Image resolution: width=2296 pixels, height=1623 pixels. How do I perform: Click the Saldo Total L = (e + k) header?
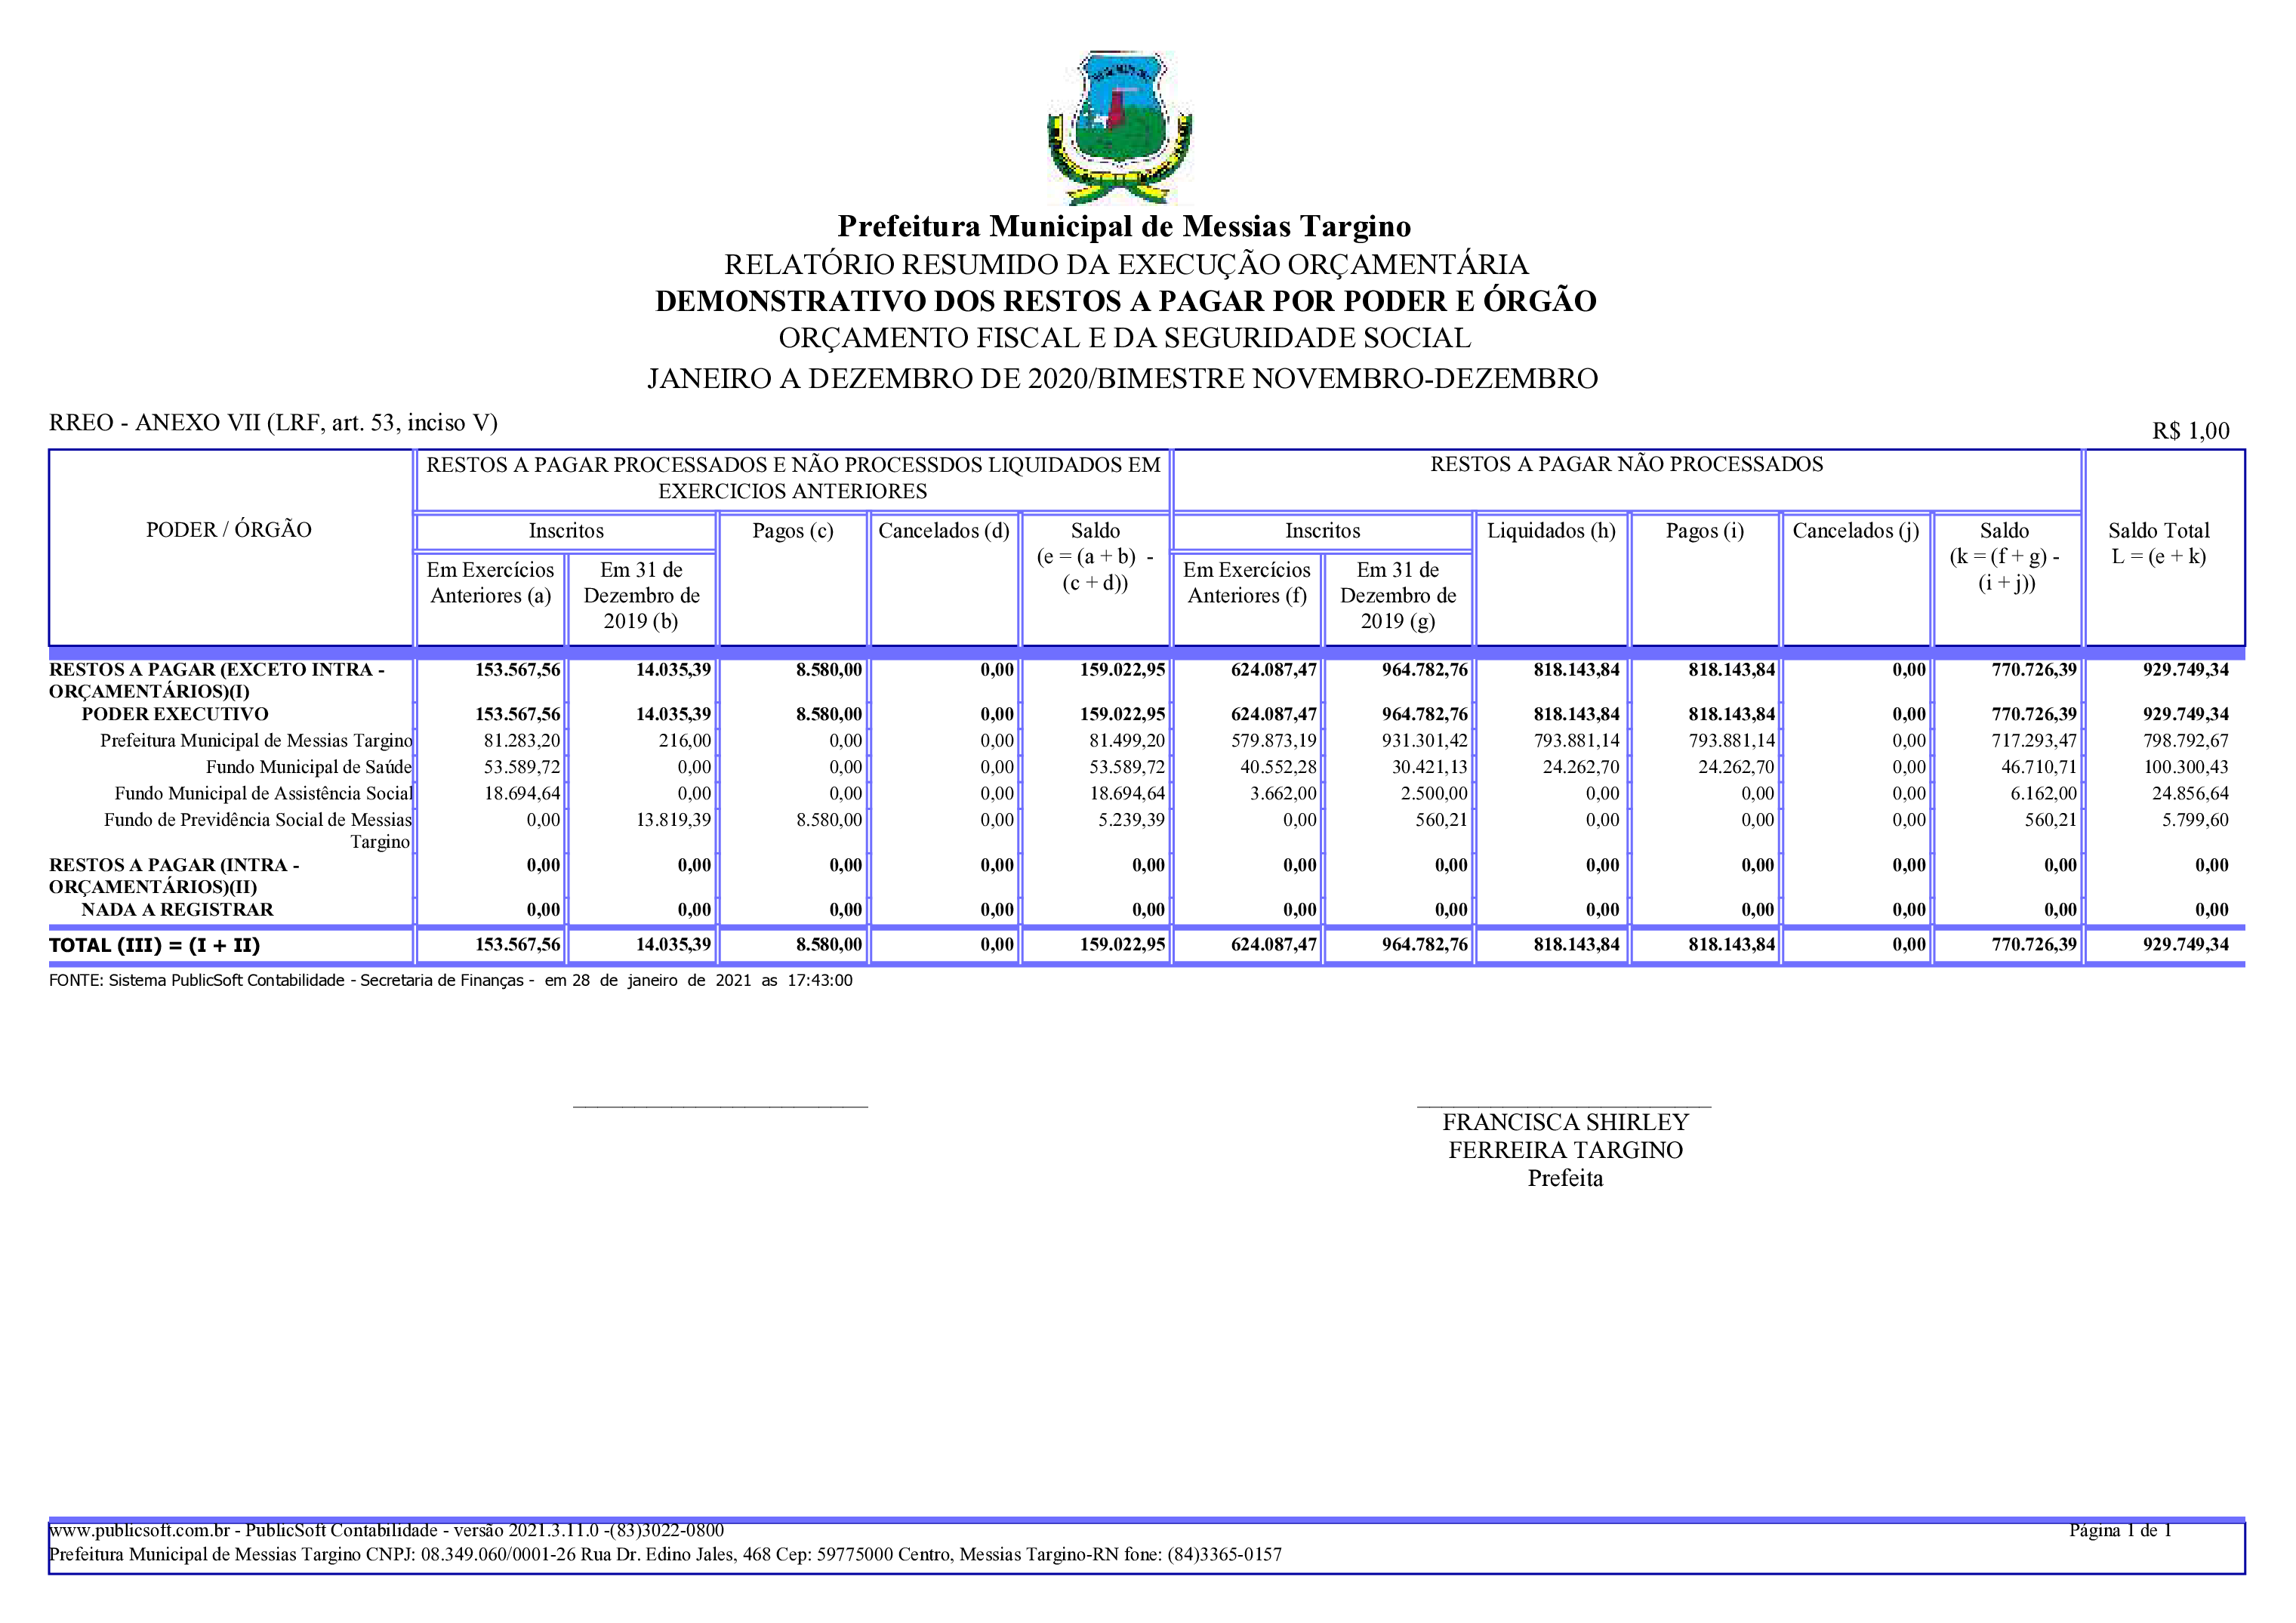[2158, 543]
